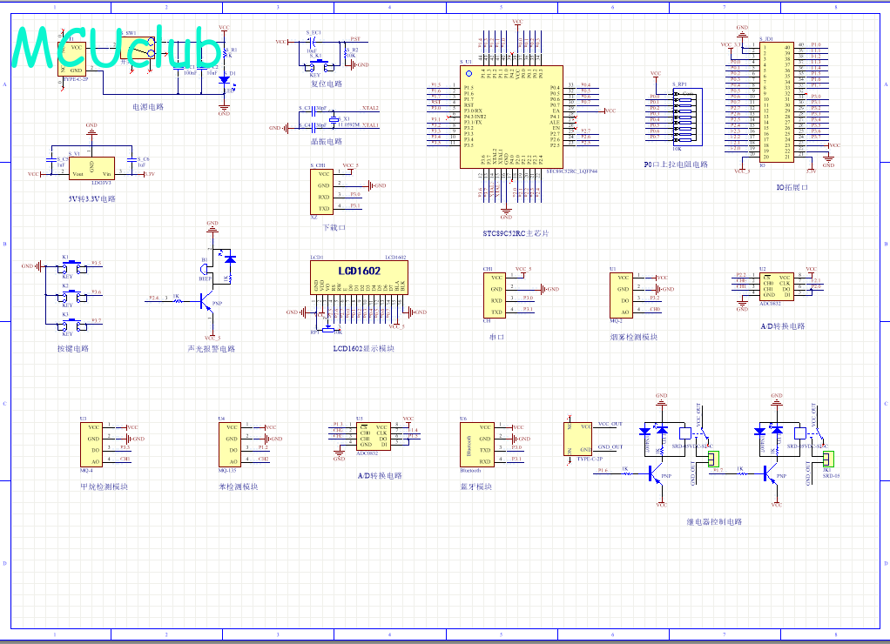The height and width of the screenshot is (644, 890).
Task: Select the ADC0832 chip labeled U5
Action: point(374,436)
